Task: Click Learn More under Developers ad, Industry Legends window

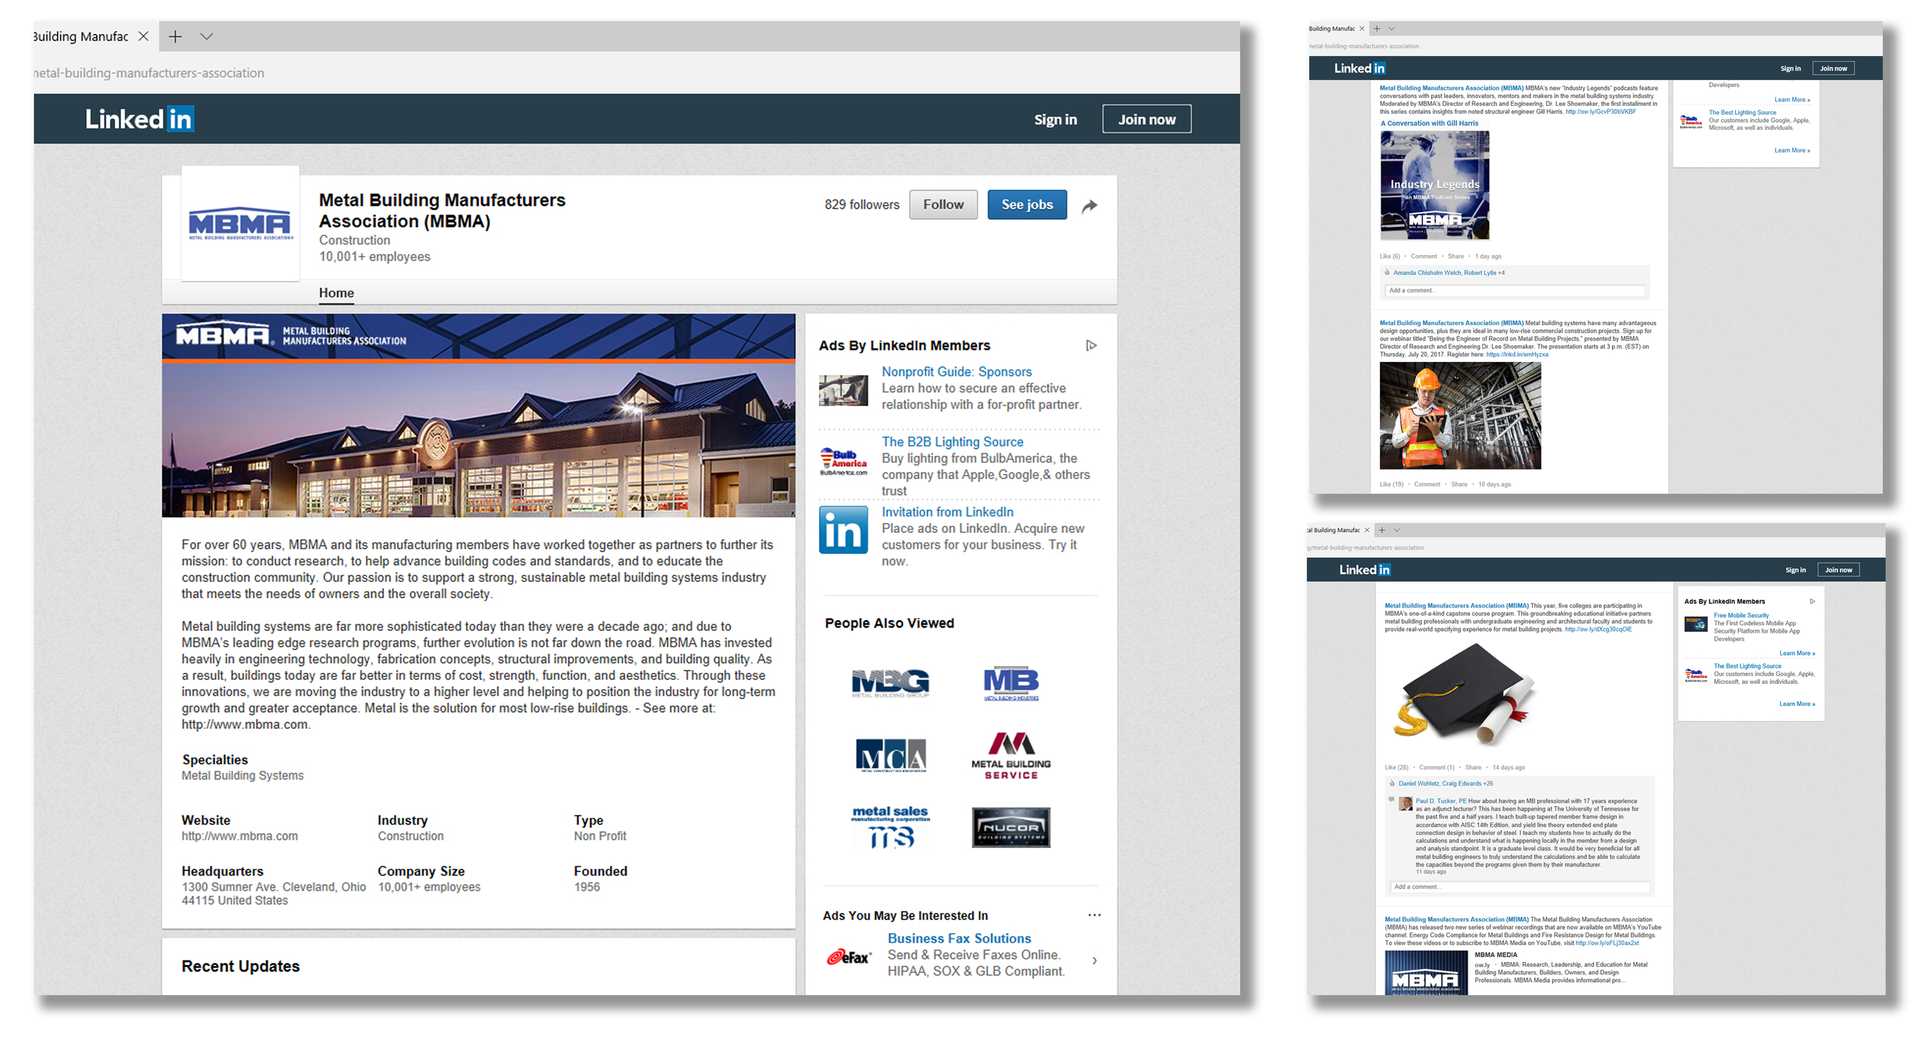Action: pos(1792,99)
